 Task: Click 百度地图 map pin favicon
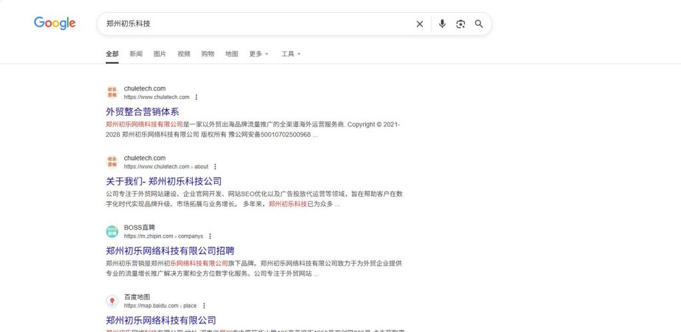(x=112, y=301)
